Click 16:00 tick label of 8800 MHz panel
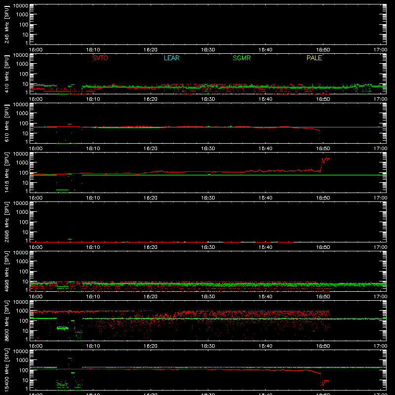The width and height of the screenshot is (395, 395). pyautogui.click(x=36, y=346)
